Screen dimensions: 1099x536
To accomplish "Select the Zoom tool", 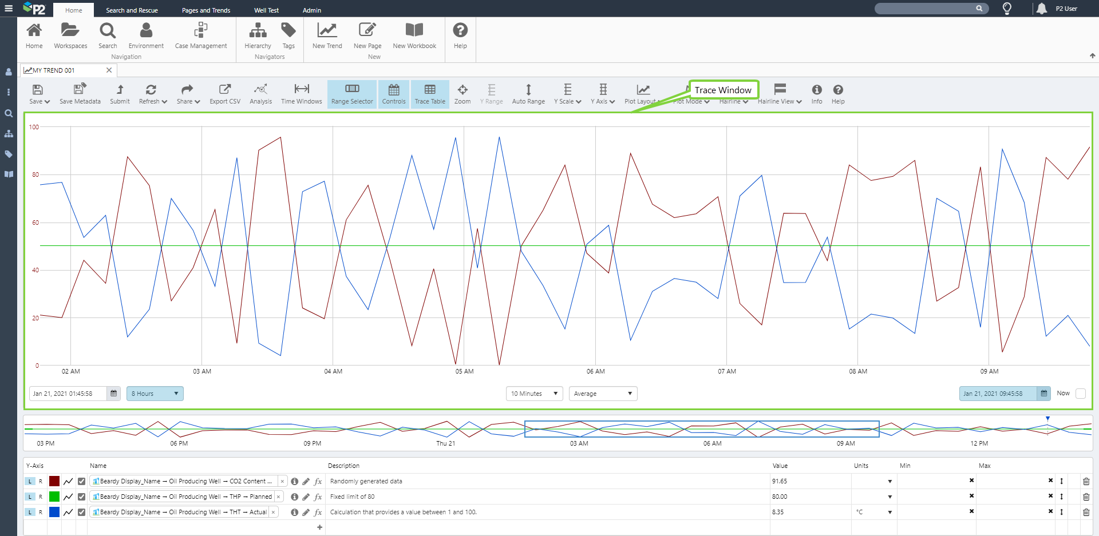I will click(462, 94).
